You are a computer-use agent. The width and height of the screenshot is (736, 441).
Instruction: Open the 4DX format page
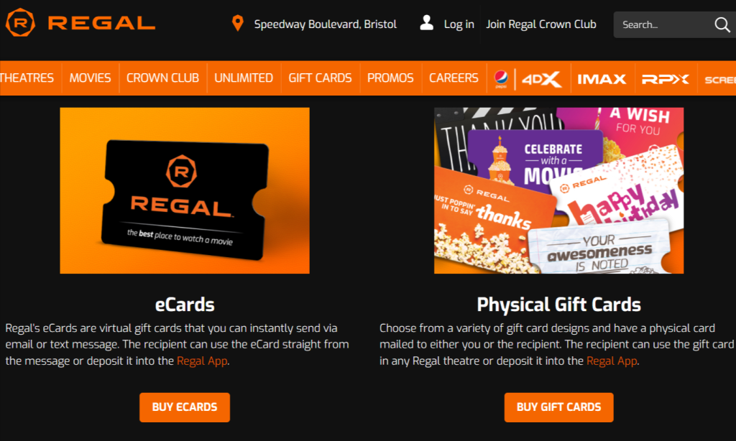point(541,79)
